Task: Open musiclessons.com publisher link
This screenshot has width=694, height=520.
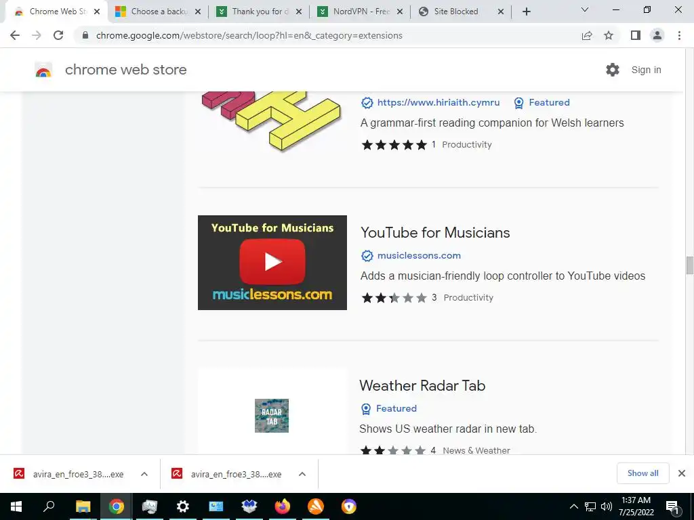Action: (x=419, y=255)
